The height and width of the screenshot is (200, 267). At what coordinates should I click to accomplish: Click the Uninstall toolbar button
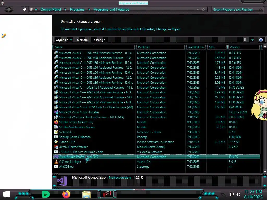coord(83,40)
